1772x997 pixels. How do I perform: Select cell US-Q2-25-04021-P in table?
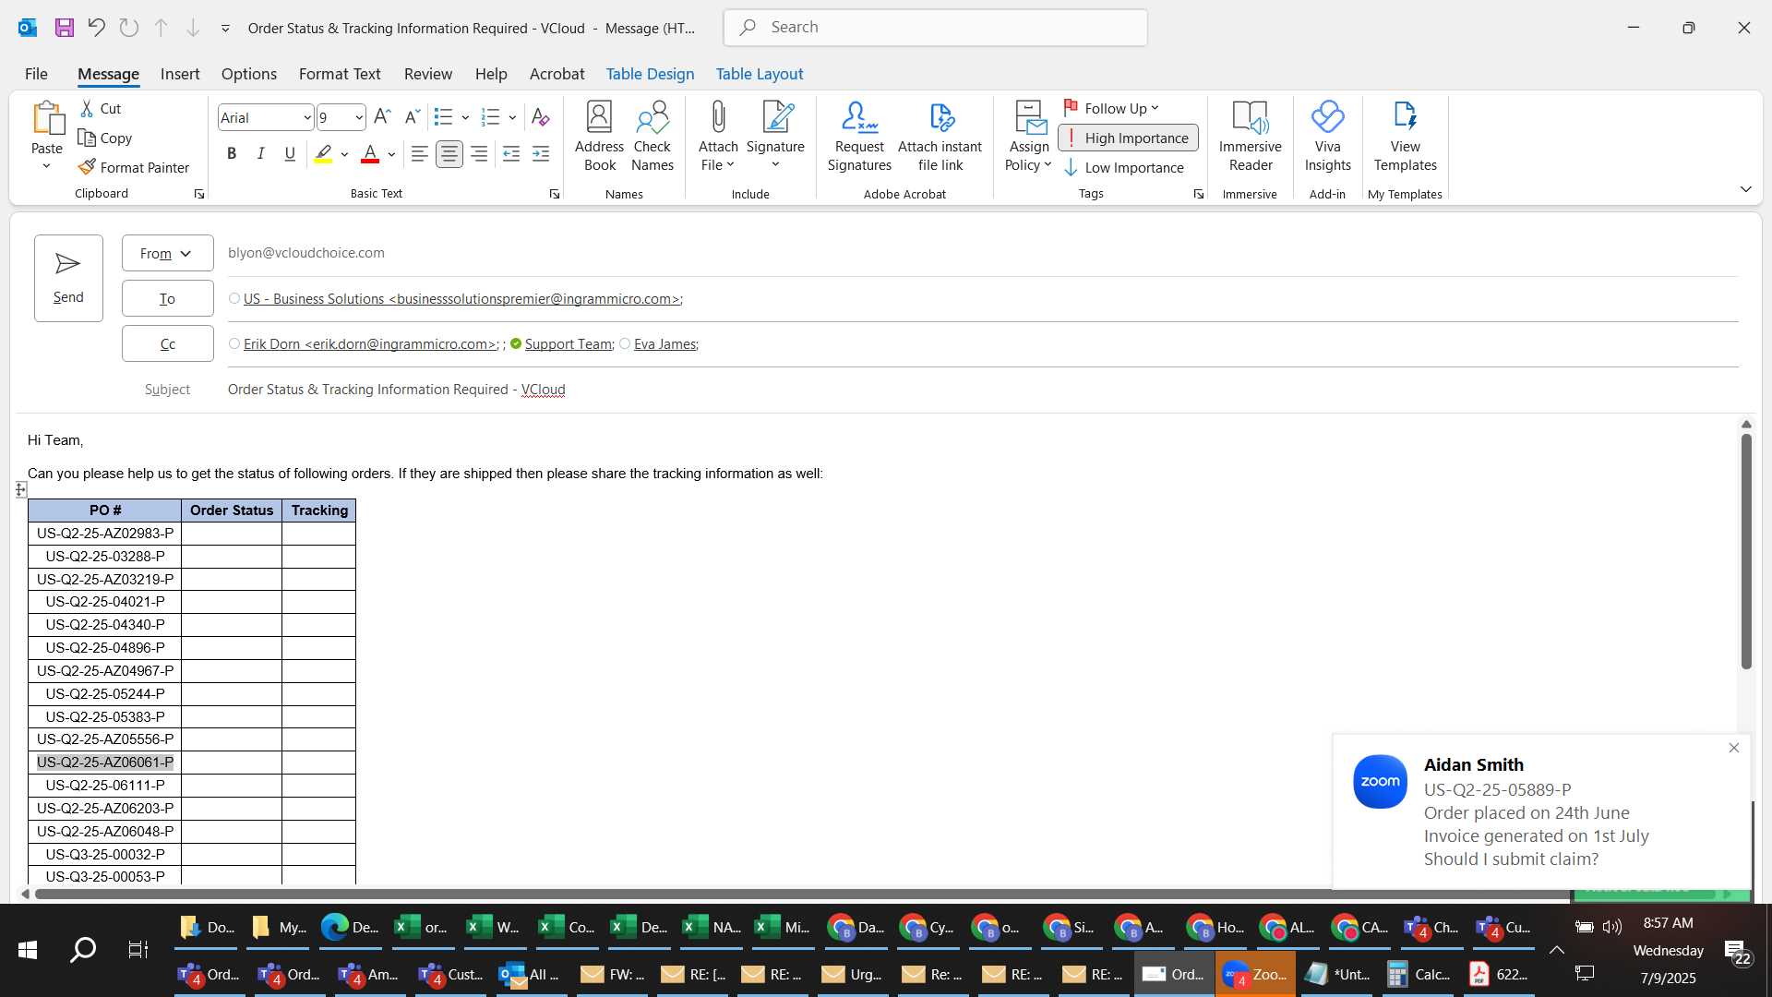pyautogui.click(x=105, y=602)
